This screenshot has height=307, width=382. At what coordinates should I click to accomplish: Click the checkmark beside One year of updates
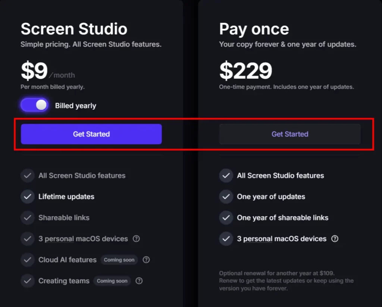(226, 197)
